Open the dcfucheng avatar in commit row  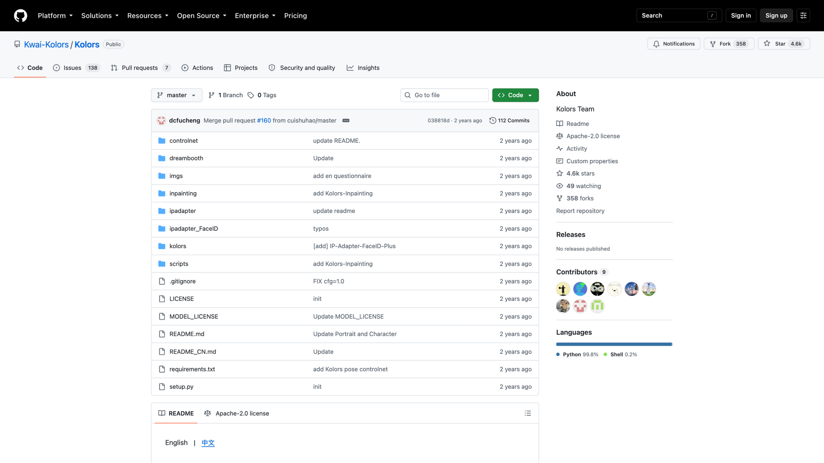161,120
